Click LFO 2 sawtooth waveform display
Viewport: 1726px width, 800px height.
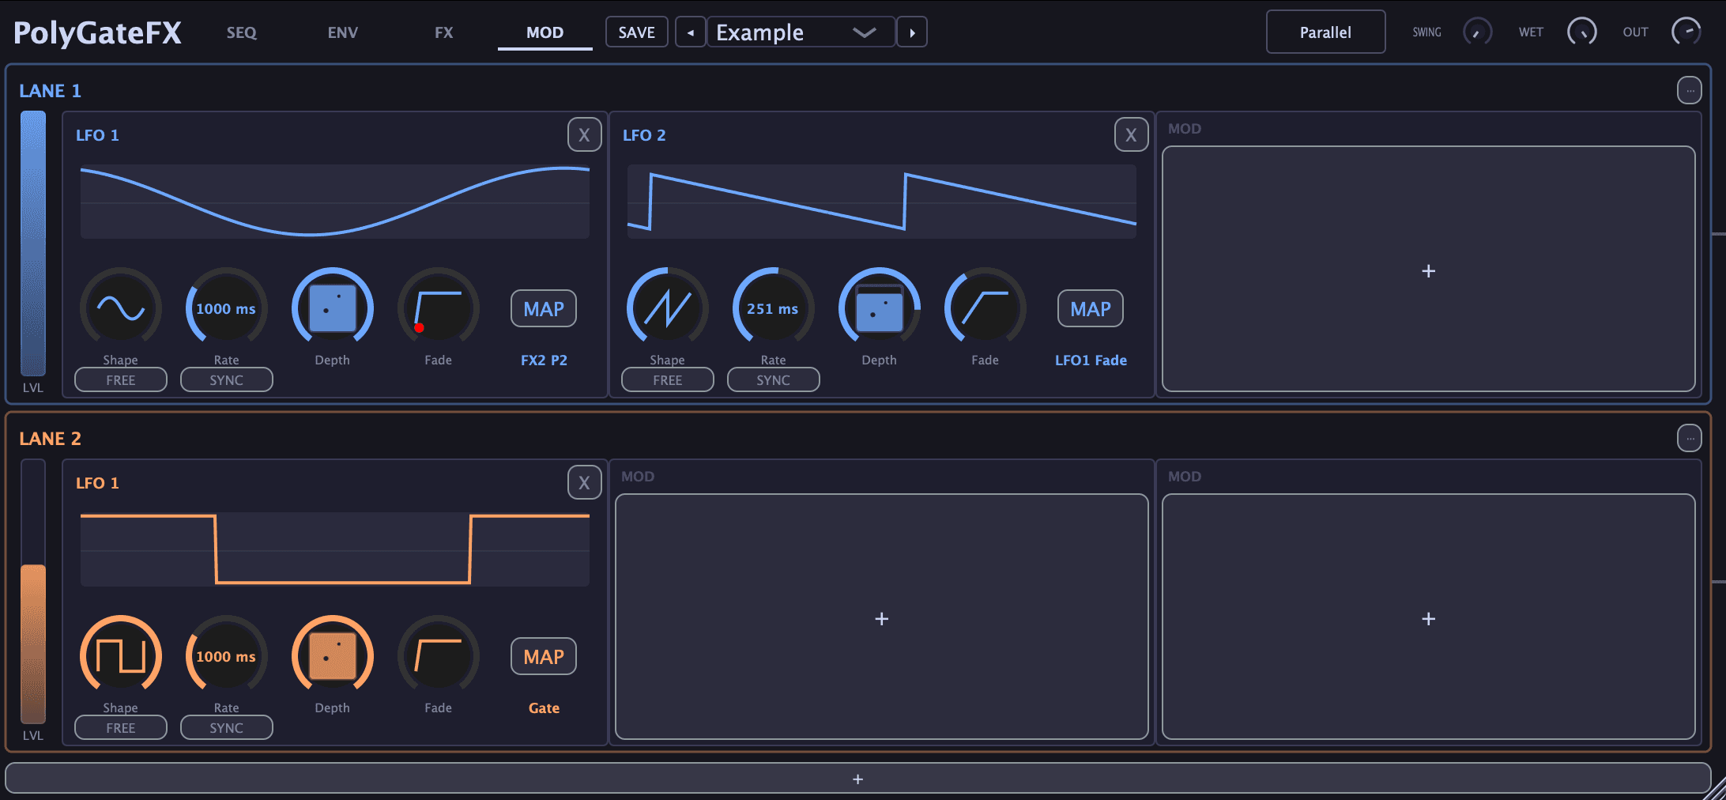pyautogui.click(x=882, y=202)
